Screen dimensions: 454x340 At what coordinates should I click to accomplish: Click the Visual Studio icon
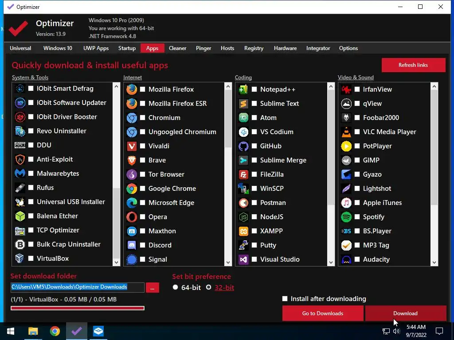coord(243,259)
